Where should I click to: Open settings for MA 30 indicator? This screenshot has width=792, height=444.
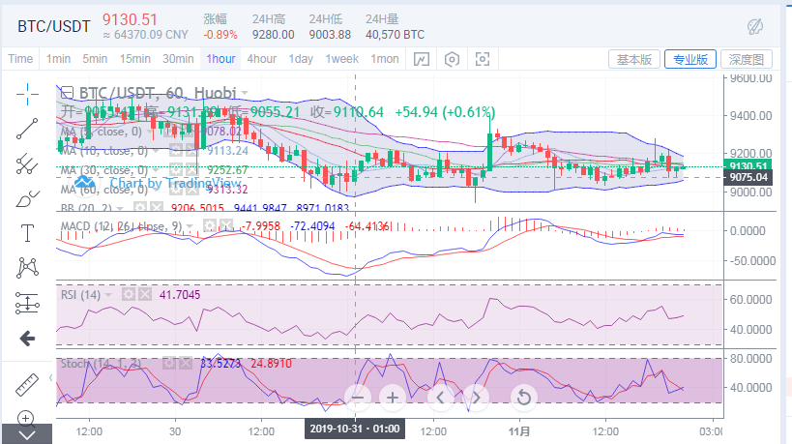coord(175,169)
